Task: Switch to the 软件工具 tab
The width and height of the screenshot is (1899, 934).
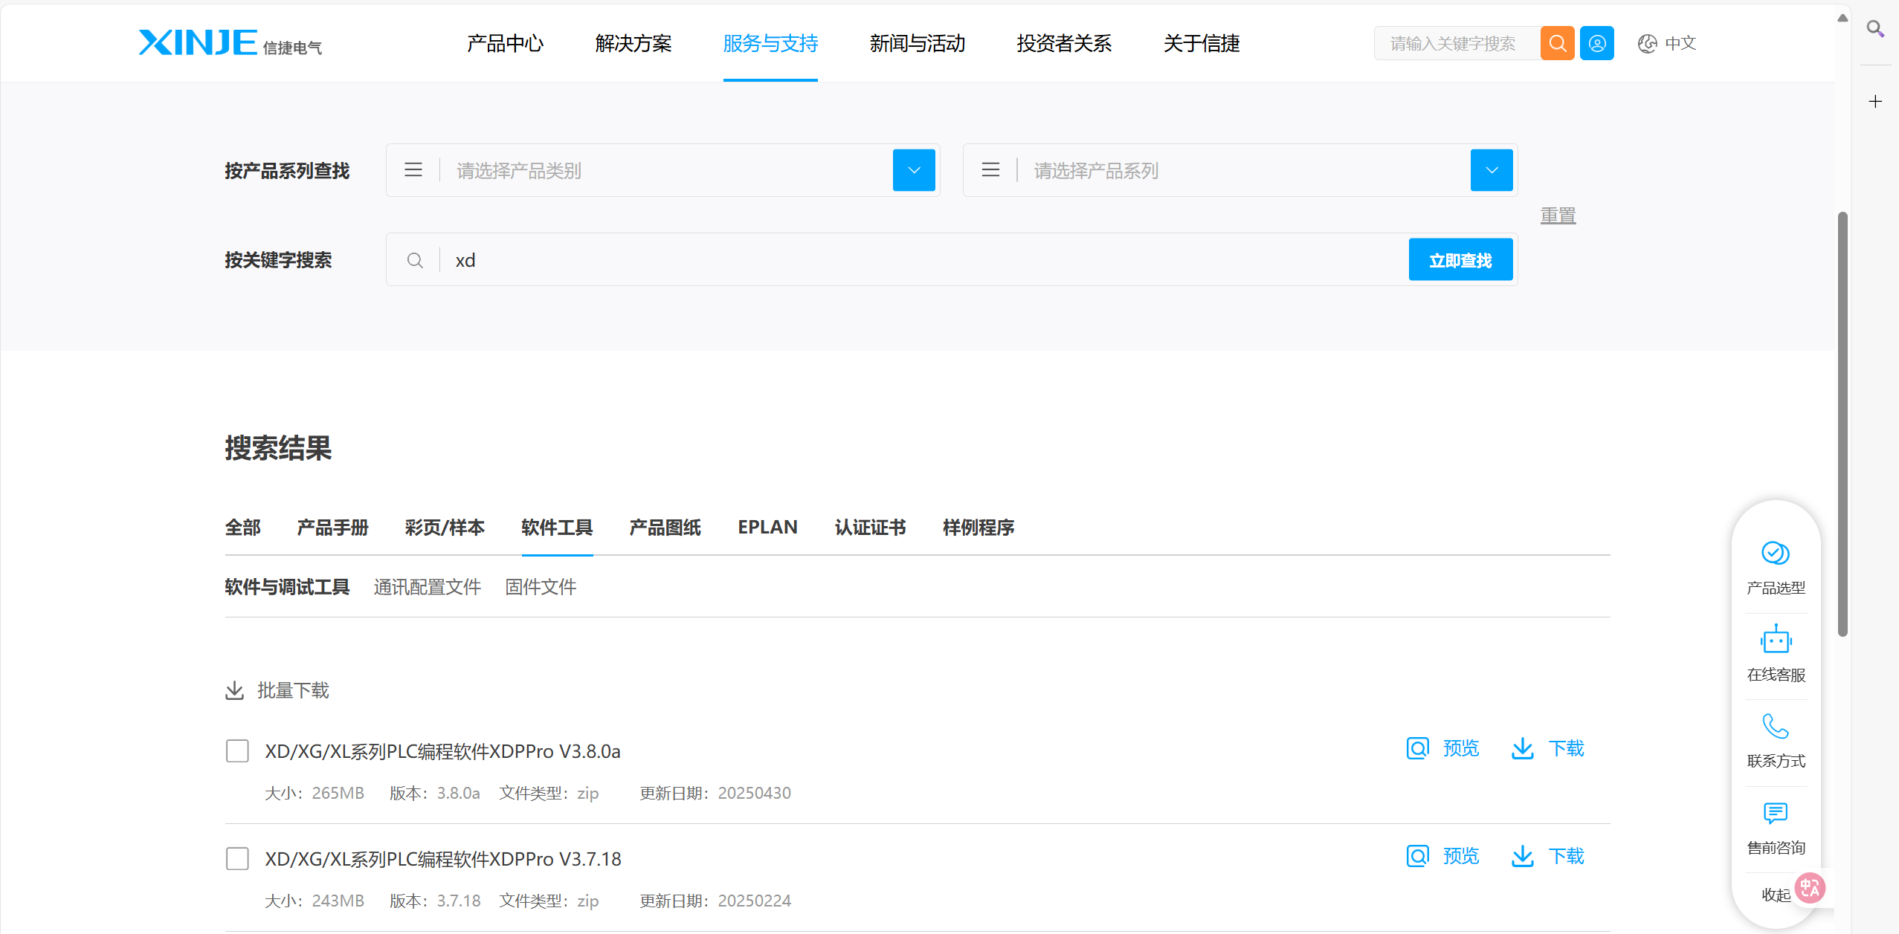Action: (x=557, y=528)
